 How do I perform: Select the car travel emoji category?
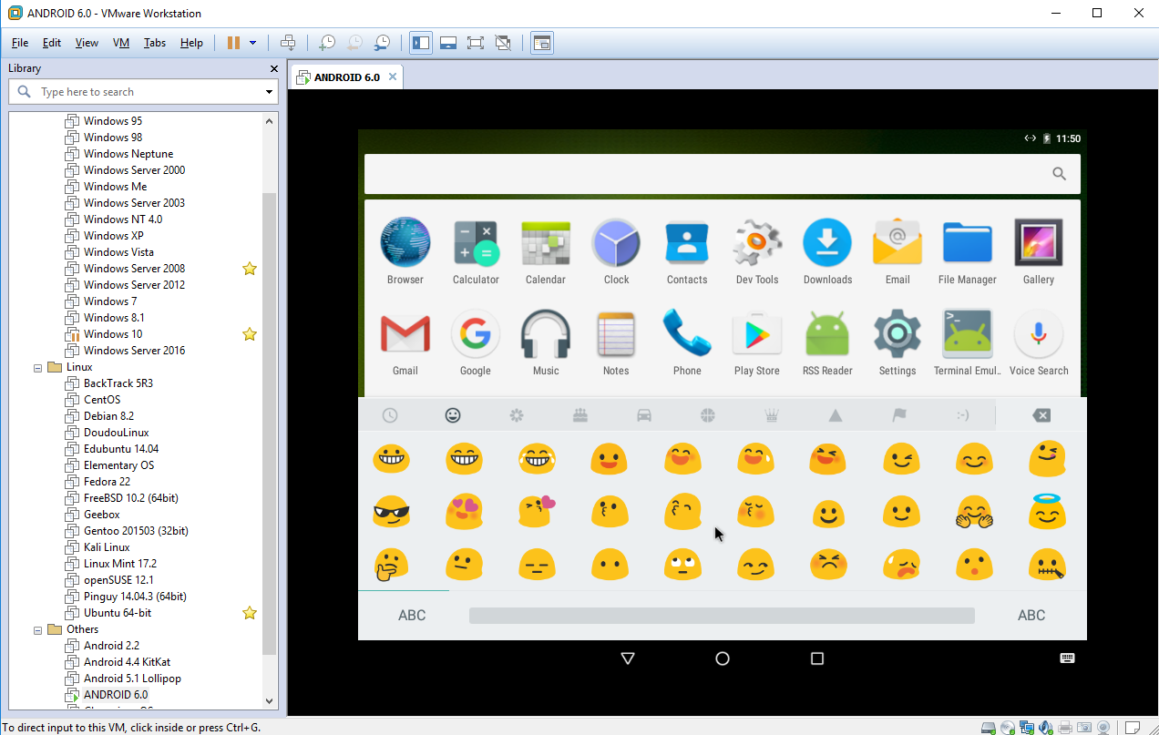pos(644,415)
